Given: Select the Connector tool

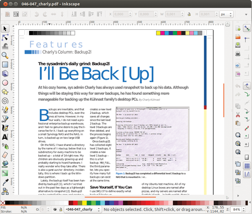Looking at the screenshot, I should pyautogui.click(x=5, y=191).
